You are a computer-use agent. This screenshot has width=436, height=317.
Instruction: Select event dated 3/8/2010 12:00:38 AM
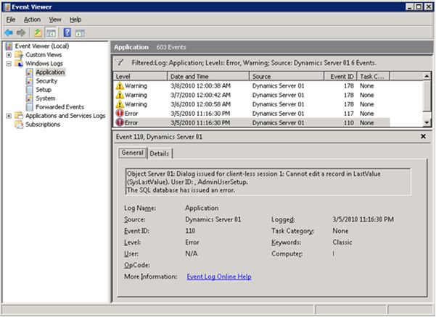click(x=251, y=85)
